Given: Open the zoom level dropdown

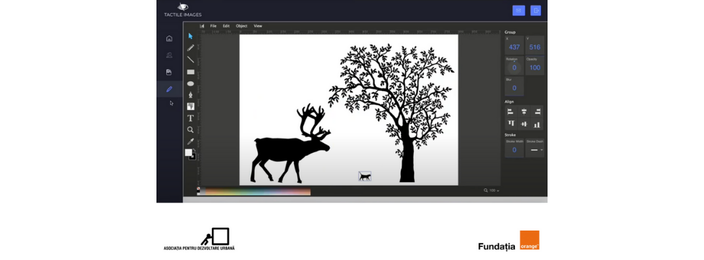Looking at the screenshot, I should pos(491,190).
